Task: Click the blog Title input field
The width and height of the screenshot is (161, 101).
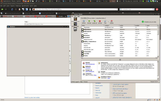Action: [48, 24]
